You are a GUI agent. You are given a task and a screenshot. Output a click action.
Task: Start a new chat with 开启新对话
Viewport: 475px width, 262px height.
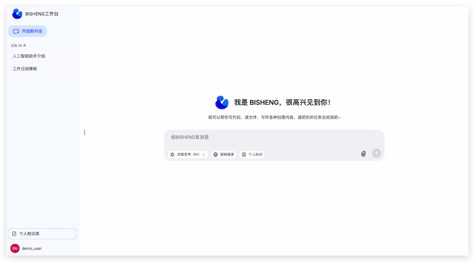(x=28, y=31)
